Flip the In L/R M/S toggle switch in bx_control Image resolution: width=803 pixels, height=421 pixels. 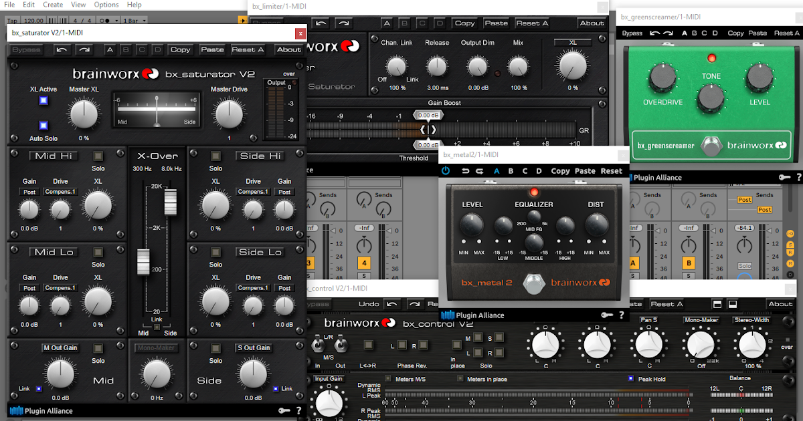pyautogui.click(x=319, y=345)
